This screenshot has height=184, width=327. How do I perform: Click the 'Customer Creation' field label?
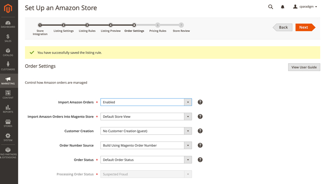pyautogui.click(x=79, y=131)
